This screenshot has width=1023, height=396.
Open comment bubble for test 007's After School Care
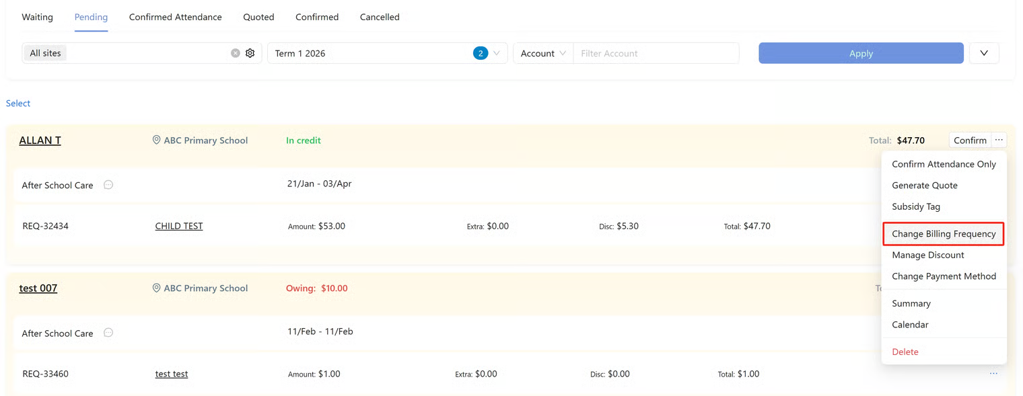tap(108, 333)
